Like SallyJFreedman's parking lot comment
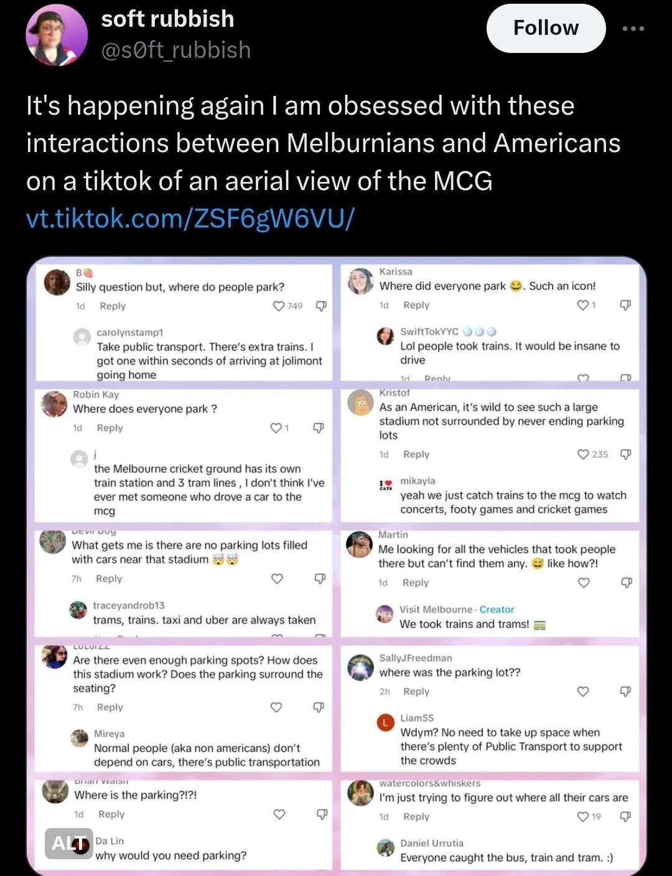The image size is (672, 876). tap(583, 692)
